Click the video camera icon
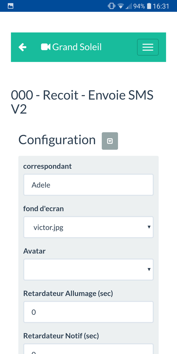 coord(45,47)
